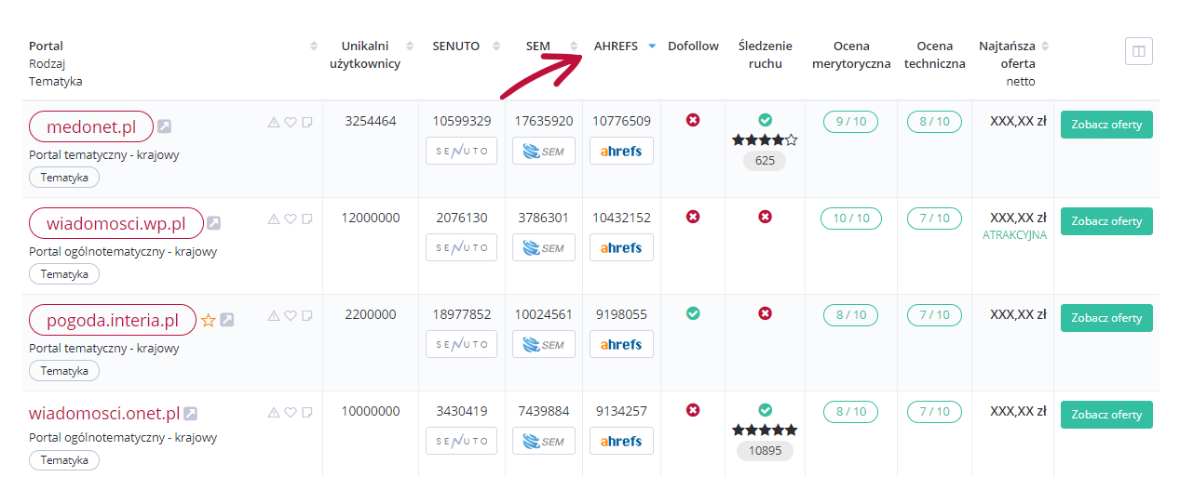
Task: Open the medonet.pl portal link
Action: point(91,126)
